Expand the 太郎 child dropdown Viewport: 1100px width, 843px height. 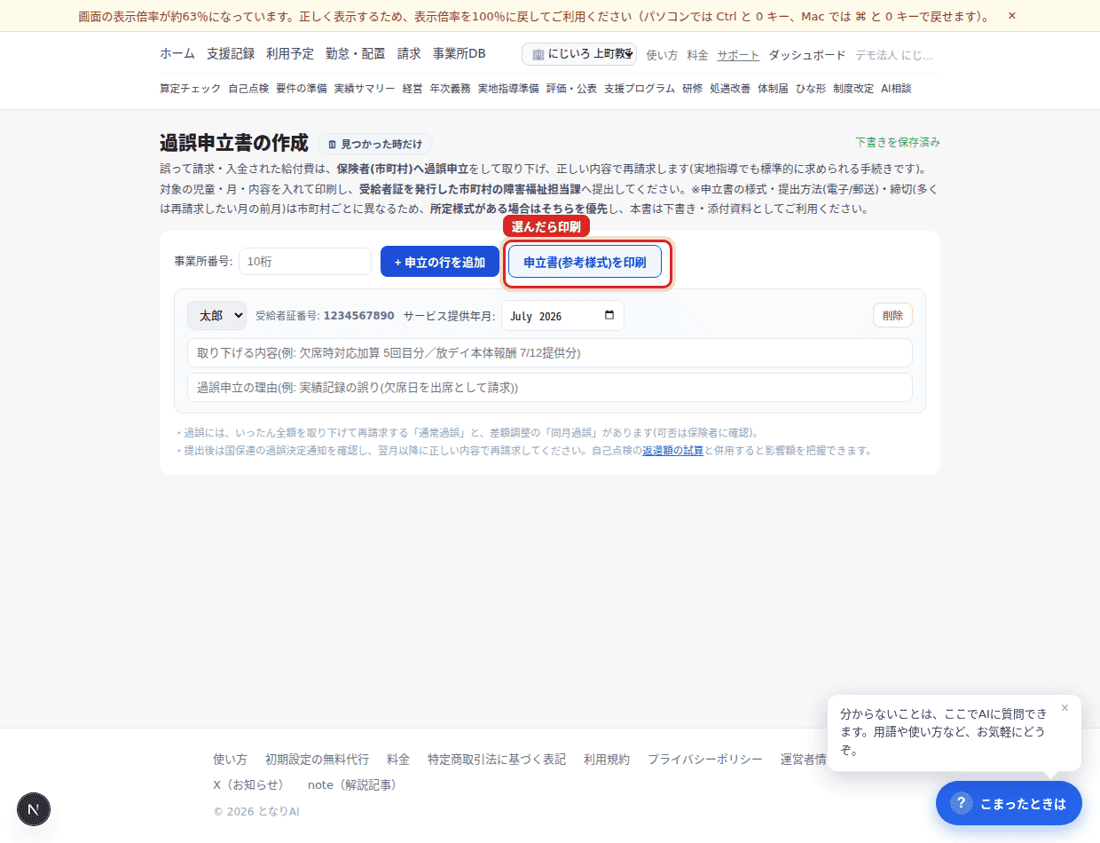coord(216,315)
